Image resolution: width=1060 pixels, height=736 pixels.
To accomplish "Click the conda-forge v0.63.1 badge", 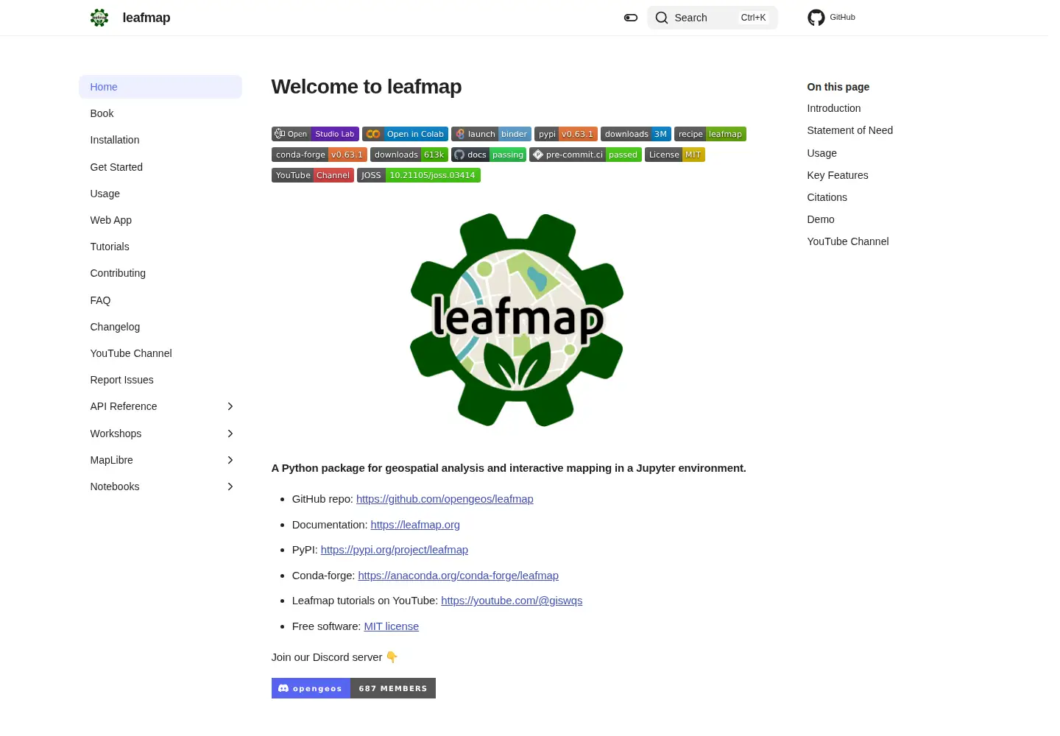I will (x=319, y=155).
